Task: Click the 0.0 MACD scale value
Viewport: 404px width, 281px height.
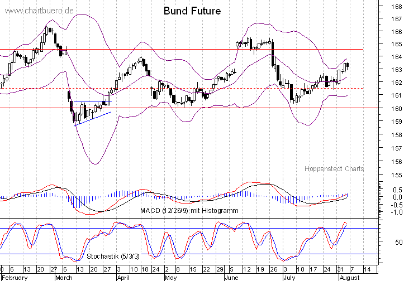Action: pyautogui.click(x=397, y=197)
